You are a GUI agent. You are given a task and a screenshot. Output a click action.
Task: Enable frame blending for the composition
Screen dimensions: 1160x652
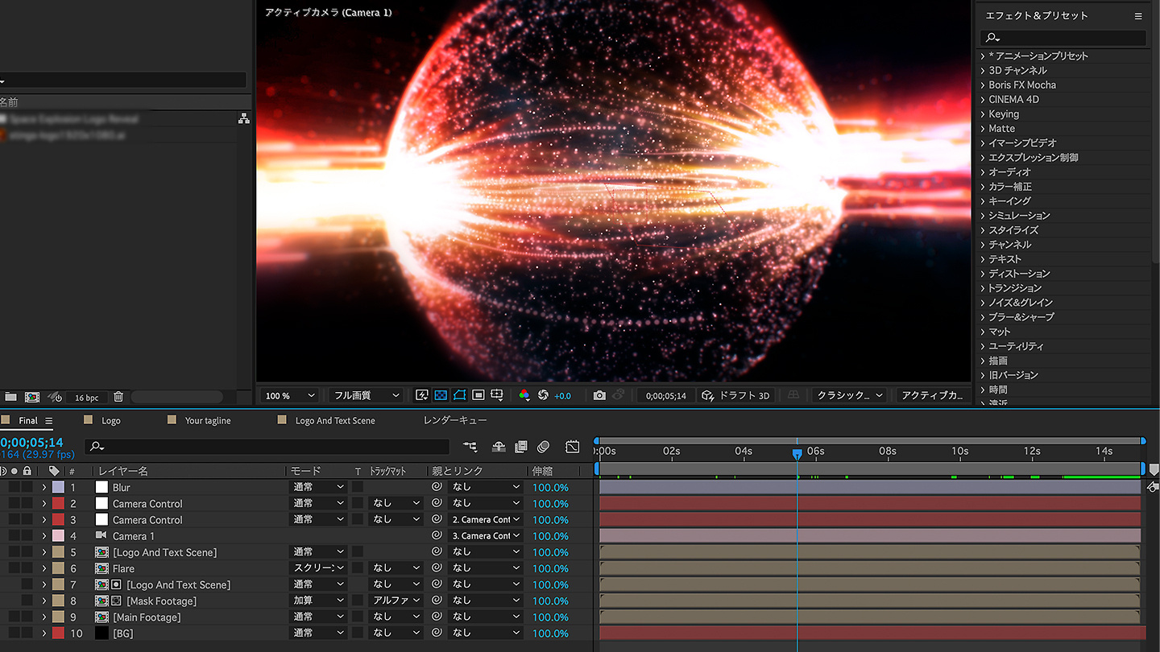[521, 446]
